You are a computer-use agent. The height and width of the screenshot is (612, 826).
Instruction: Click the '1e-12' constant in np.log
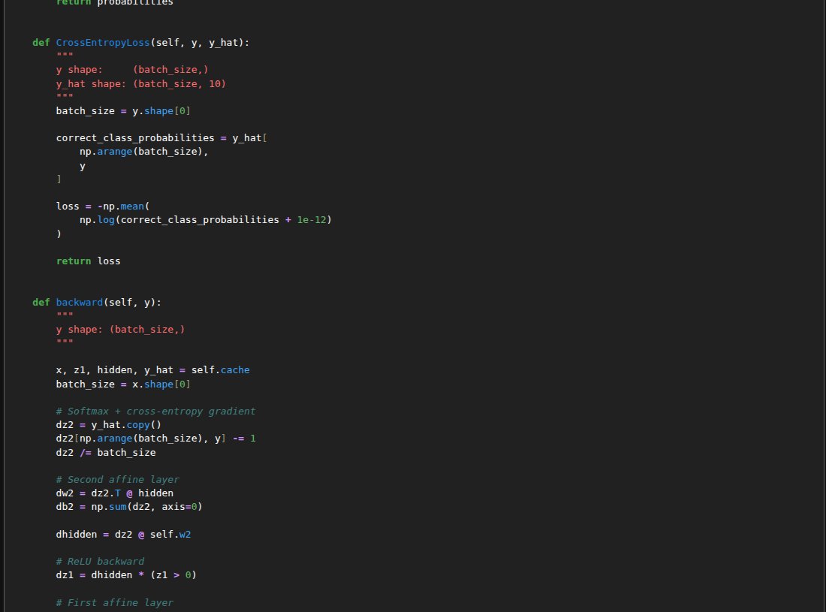click(312, 219)
